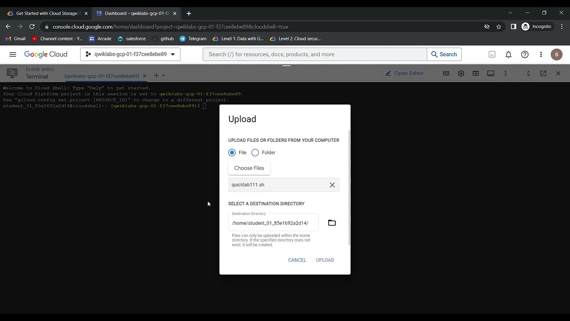The width and height of the screenshot is (570, 321).
Task: Go to Google Cloud home logo
Action: tap(46, 54)
